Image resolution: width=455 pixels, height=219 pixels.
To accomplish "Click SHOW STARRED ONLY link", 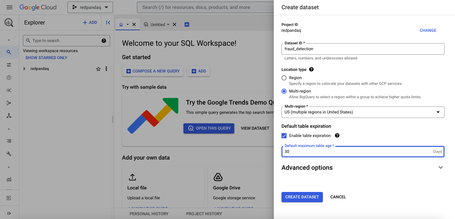I will (46, 58).
